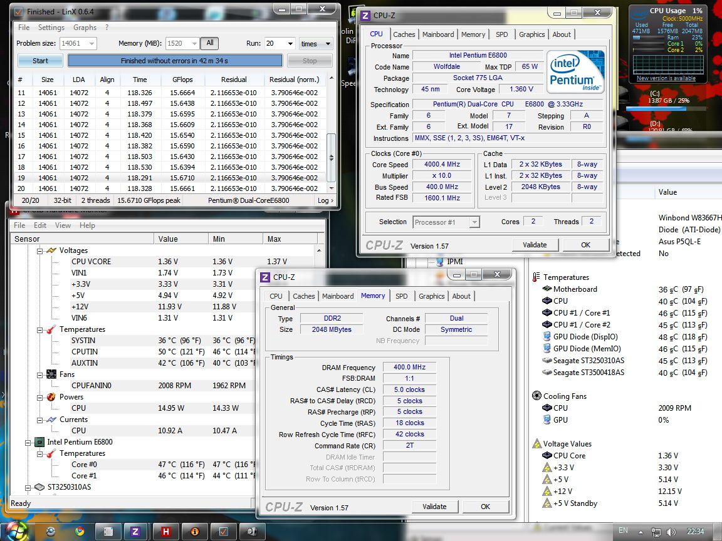Open the red HWMonitor taskbar icon

click(165, 532)
